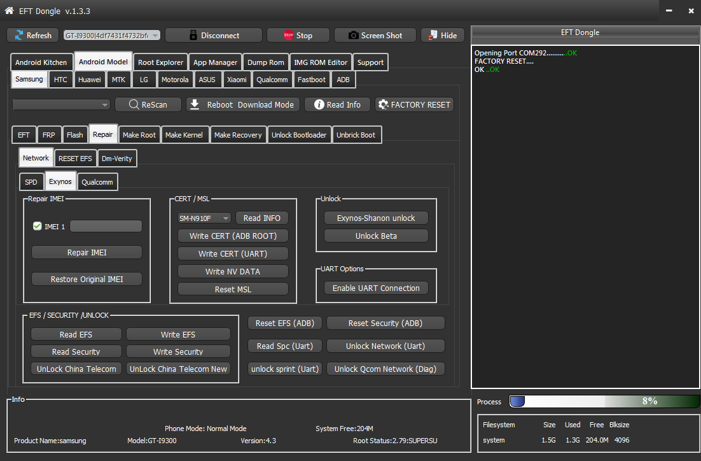This screenshot has height=461, width=701.
Task: Select the Huawei brand tab
Action: (90, 80)
